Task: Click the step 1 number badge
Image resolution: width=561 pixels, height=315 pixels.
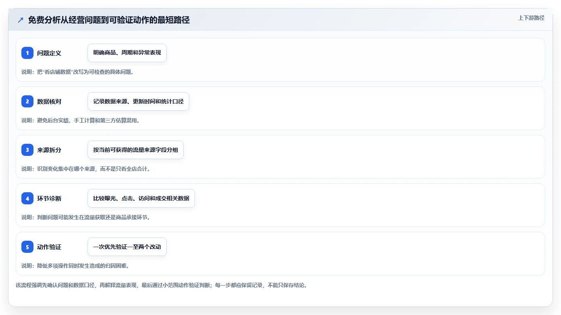Action: (x=27, y=53)
